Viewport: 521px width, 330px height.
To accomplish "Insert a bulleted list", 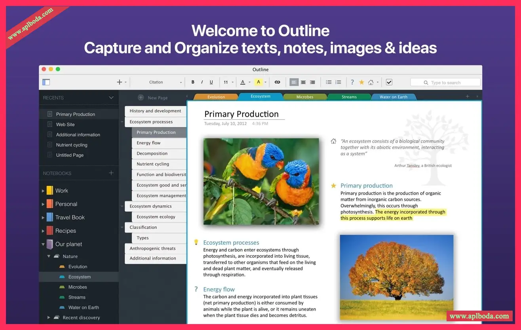I will (329, 82).
